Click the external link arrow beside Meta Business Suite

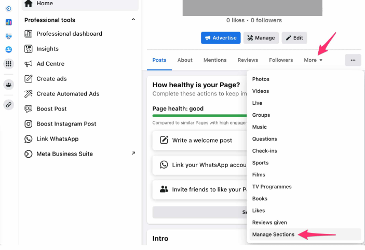pos(133,153)
